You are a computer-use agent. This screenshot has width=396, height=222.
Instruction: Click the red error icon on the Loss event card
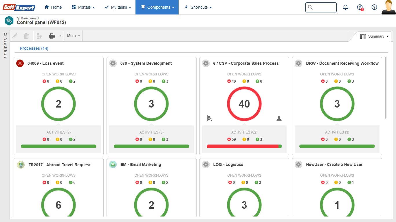tap(20, 63)
